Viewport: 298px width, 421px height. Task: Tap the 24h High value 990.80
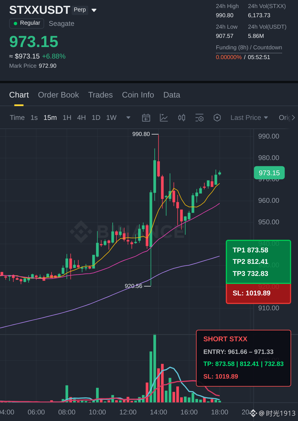(224, 15)
